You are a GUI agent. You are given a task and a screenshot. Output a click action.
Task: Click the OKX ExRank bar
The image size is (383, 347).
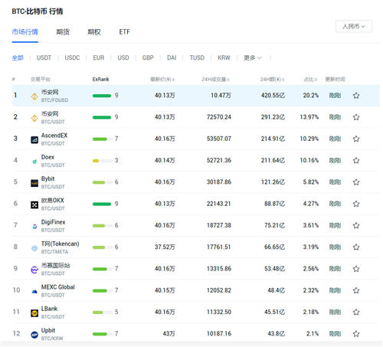click(102, 204)
